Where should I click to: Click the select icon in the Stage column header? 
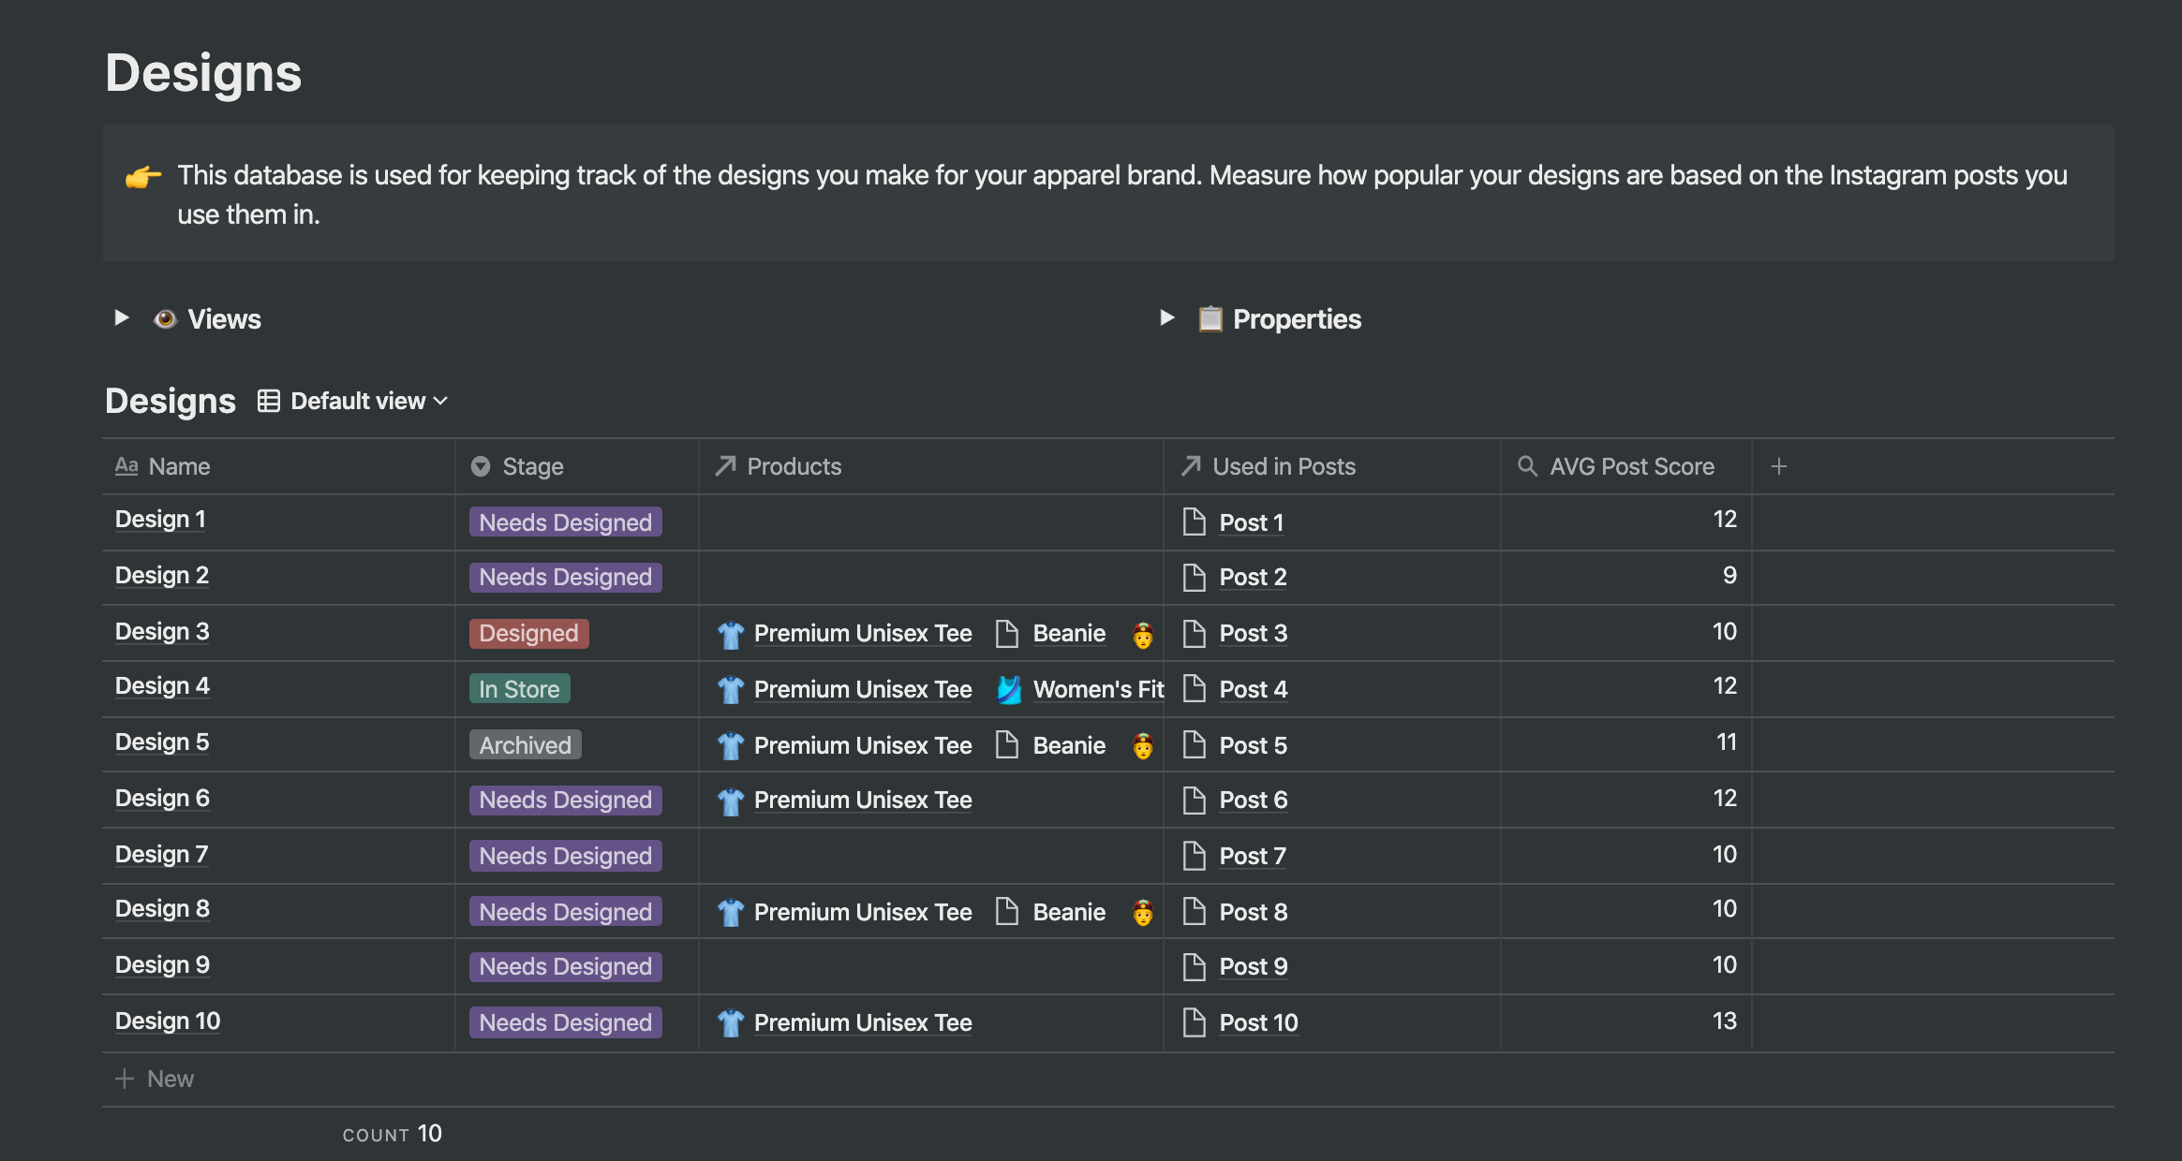(480, 465)
